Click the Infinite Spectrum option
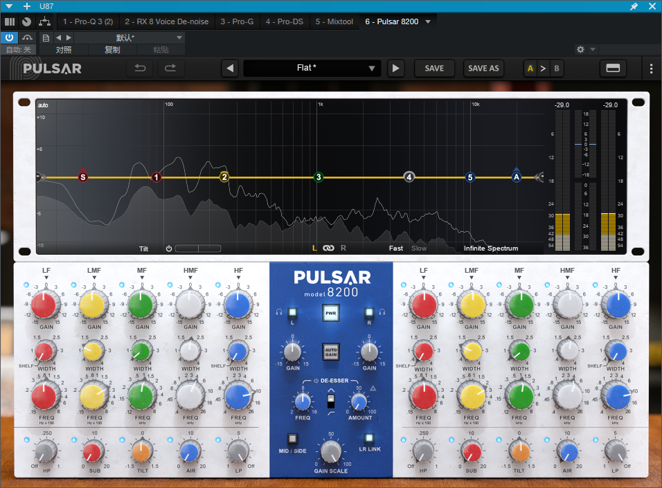 [x=490, y=248]
